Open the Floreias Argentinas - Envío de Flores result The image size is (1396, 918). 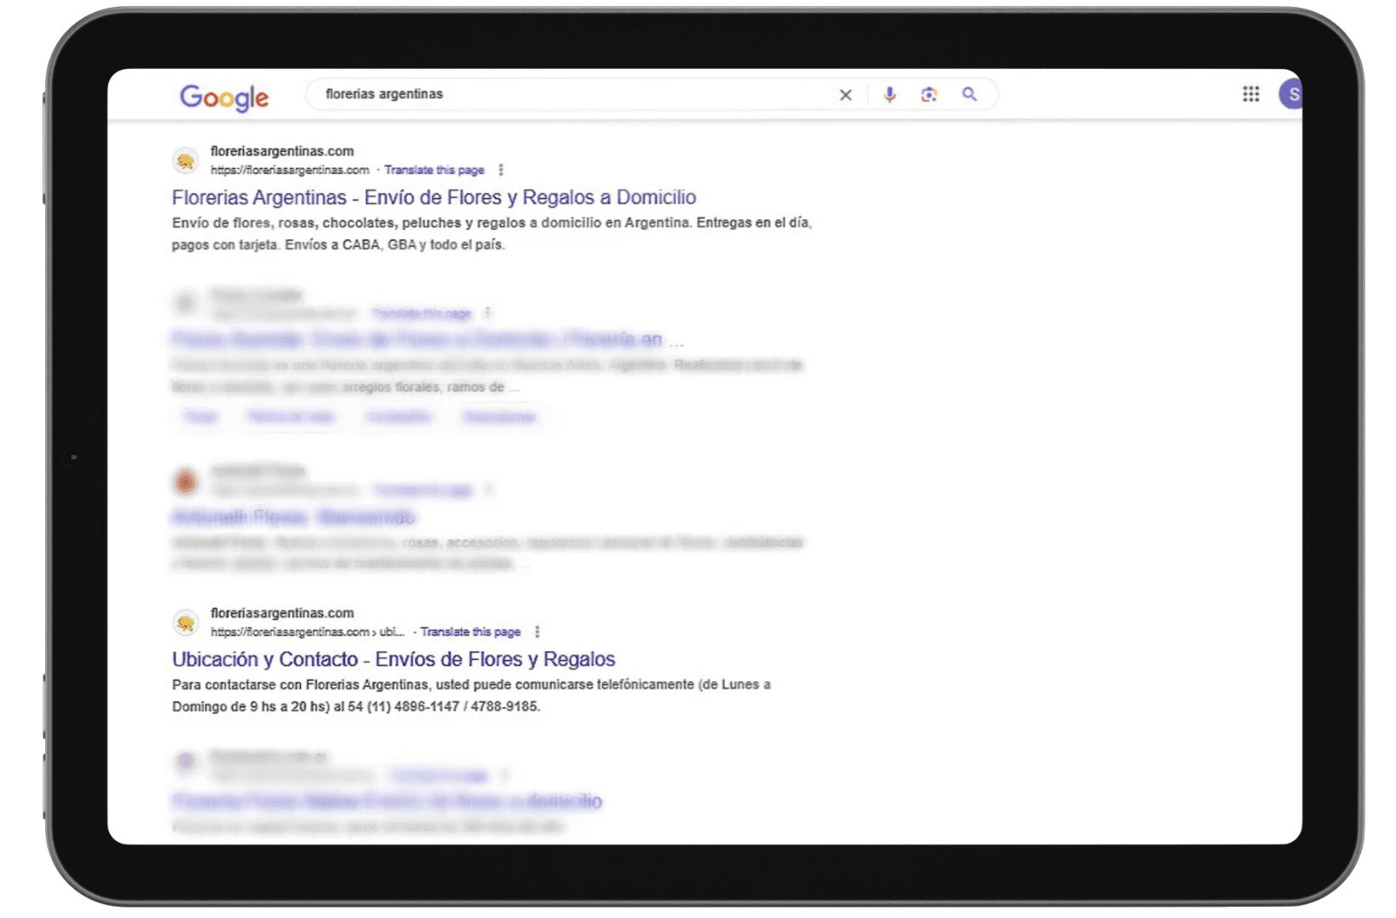click(434, 197)
